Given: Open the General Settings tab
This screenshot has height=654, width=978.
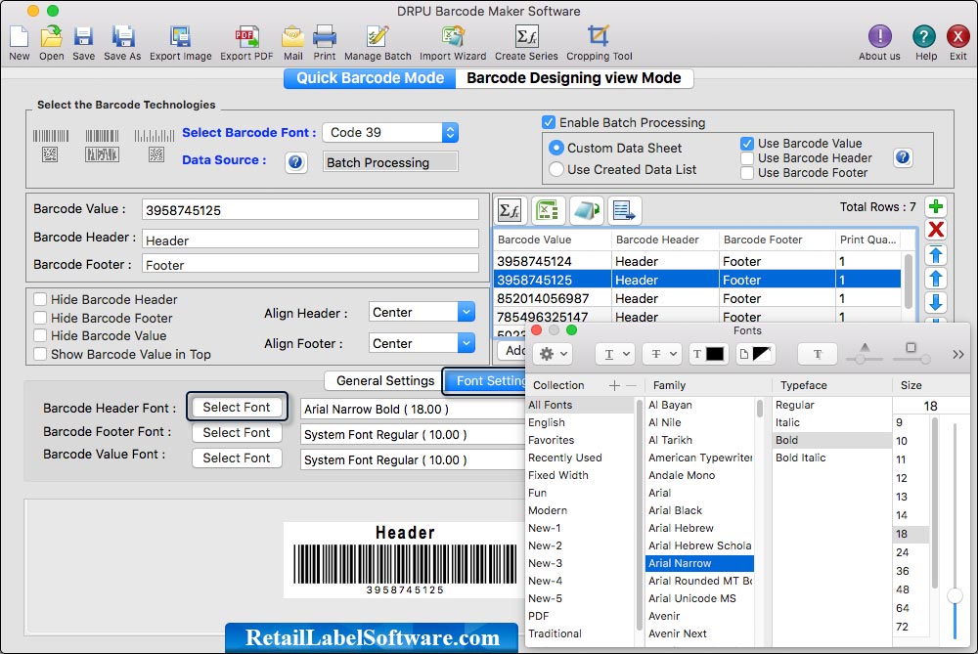Looking at the screenshot, I should tap(384, 381).
